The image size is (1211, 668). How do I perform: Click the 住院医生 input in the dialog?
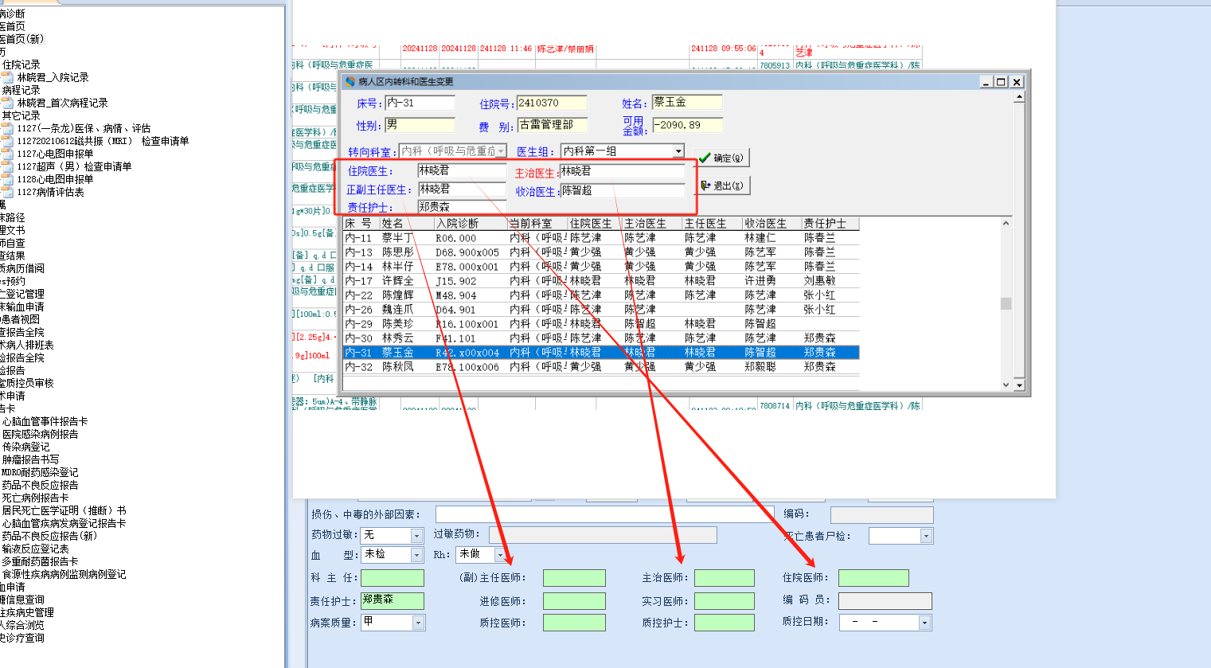(x=462, y=171)
